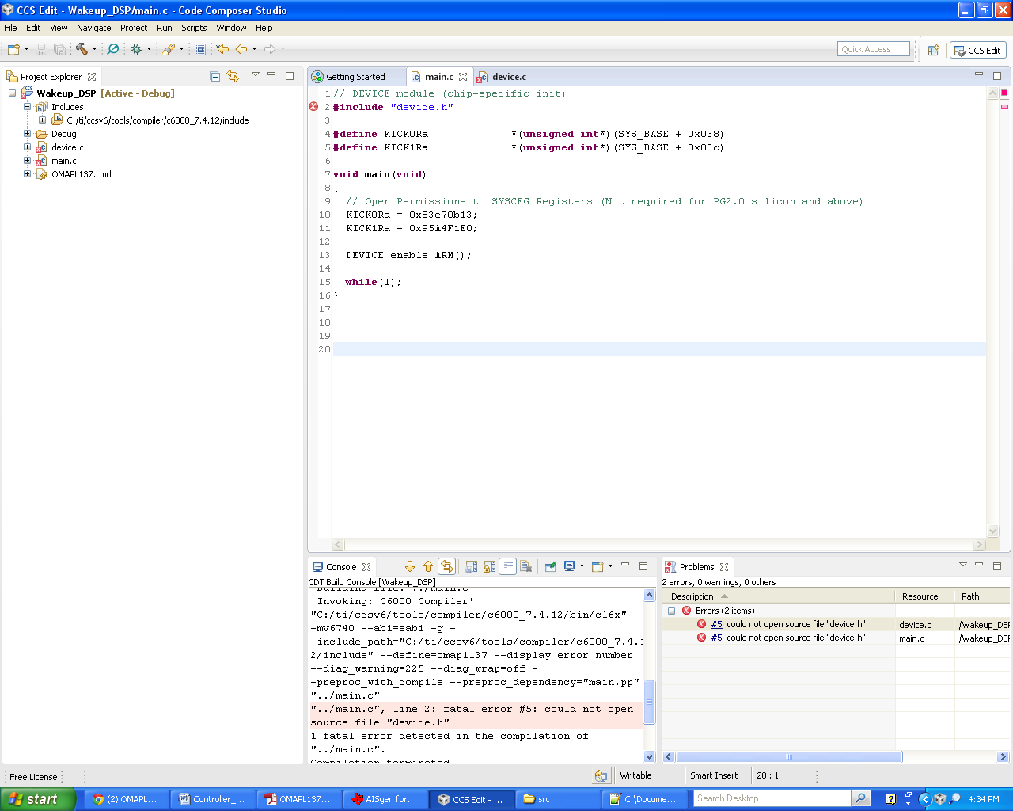
Task: Click the #5 link in device.c error row
Action: click(x=716, y=624)
